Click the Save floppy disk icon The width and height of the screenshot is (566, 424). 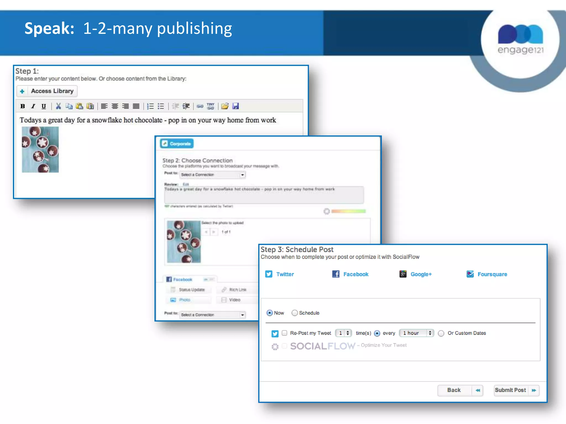[x=235, y=106]
